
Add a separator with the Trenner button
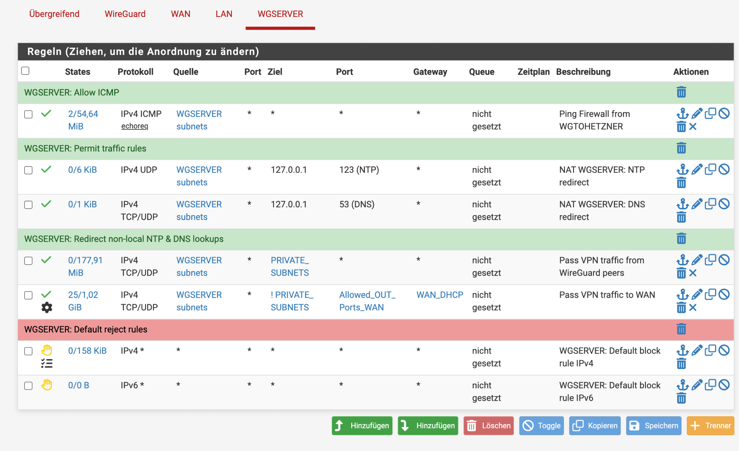coord(710,426)
